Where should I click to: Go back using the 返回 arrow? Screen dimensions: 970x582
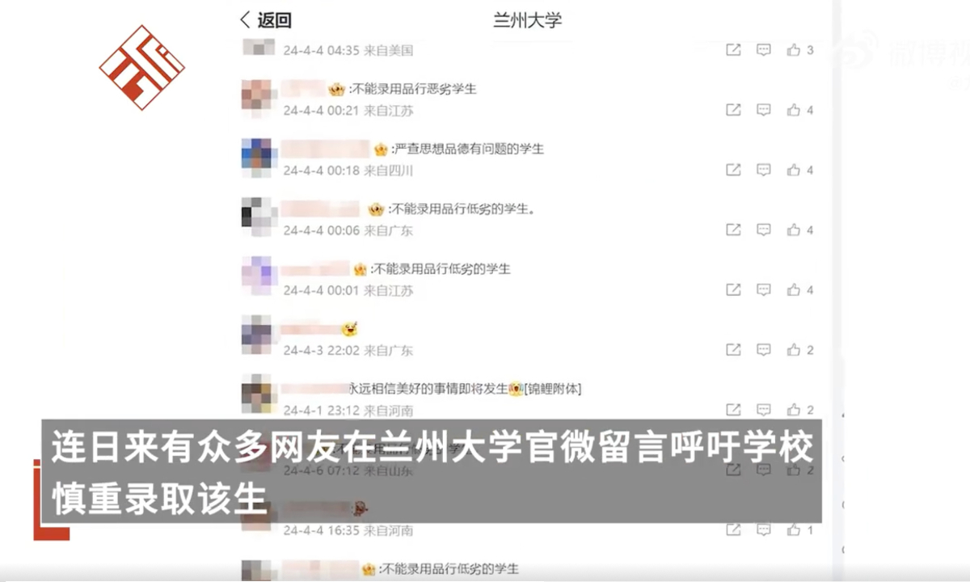click(x=266, y=20)
